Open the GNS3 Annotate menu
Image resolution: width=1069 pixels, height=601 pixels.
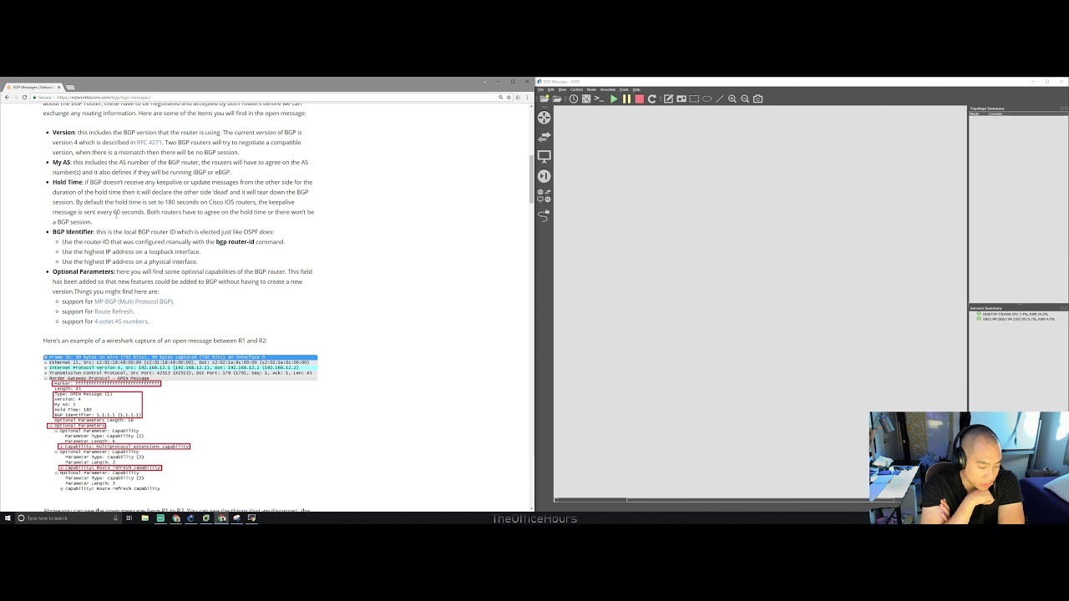pos(608,89)
